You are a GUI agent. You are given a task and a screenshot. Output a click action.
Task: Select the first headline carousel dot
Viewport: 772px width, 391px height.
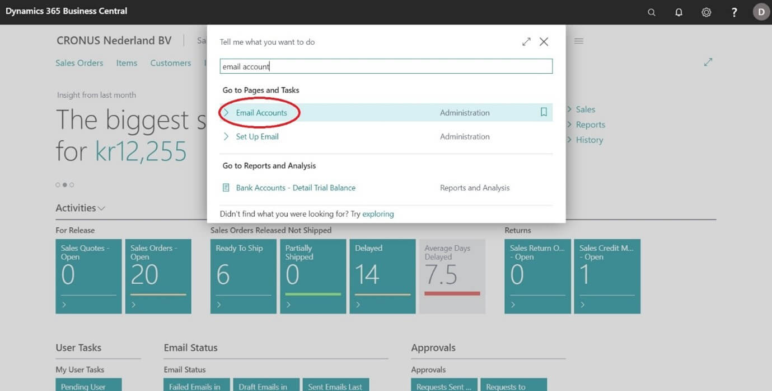tap(58, 185)
